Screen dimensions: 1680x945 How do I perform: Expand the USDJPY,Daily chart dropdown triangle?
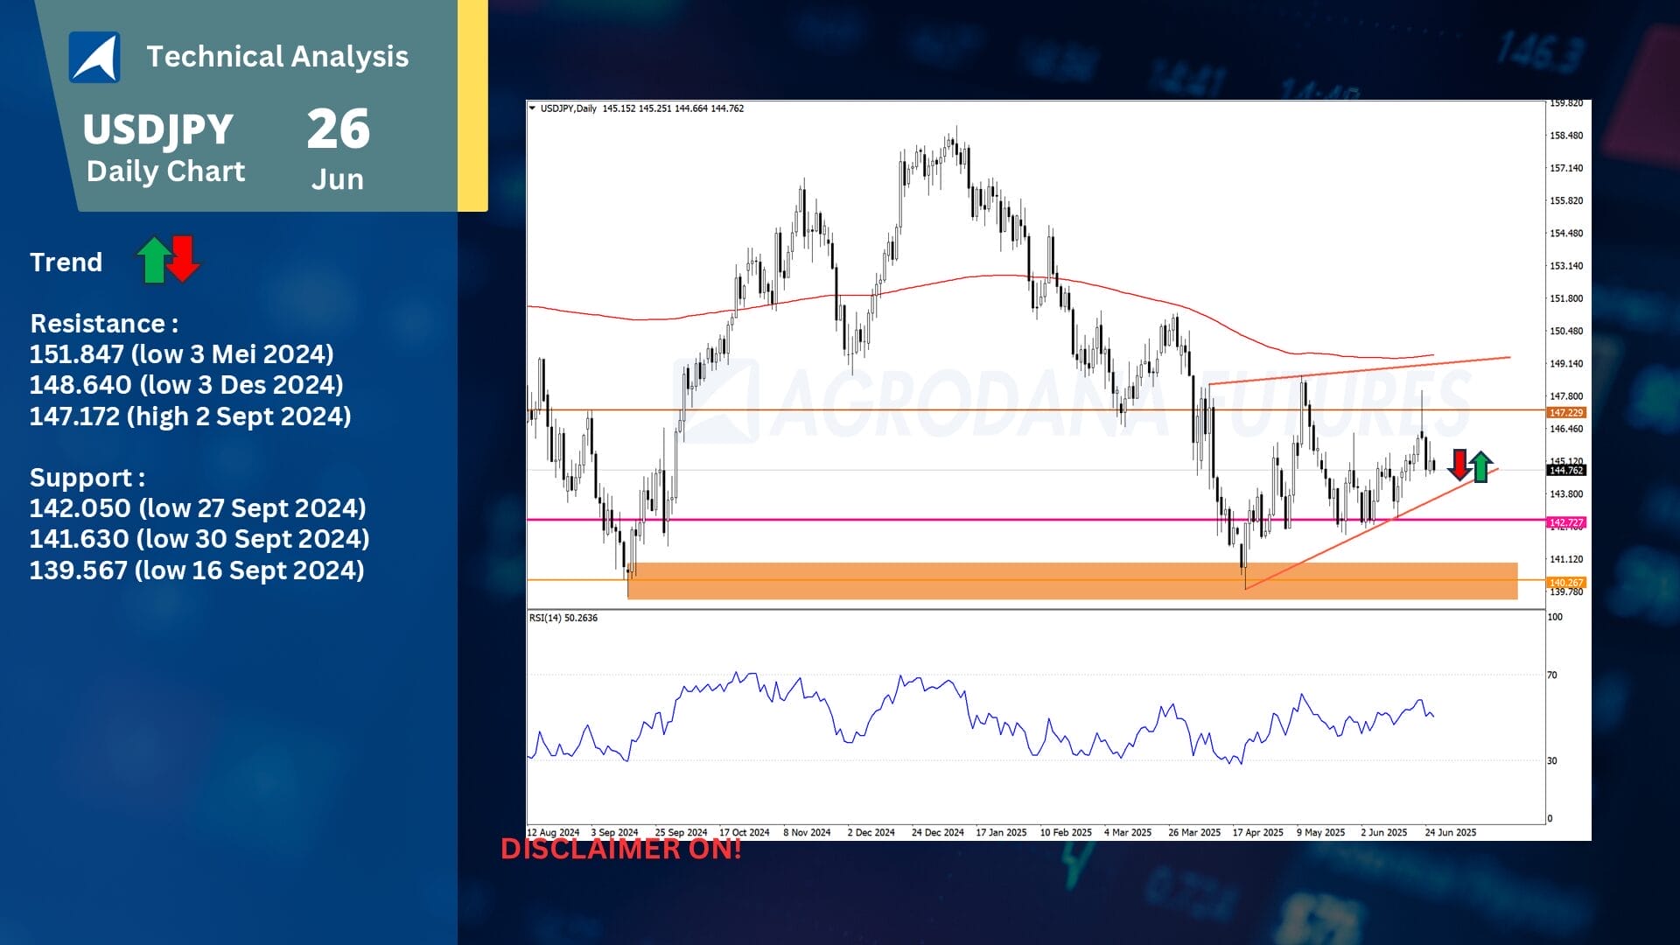532,108
